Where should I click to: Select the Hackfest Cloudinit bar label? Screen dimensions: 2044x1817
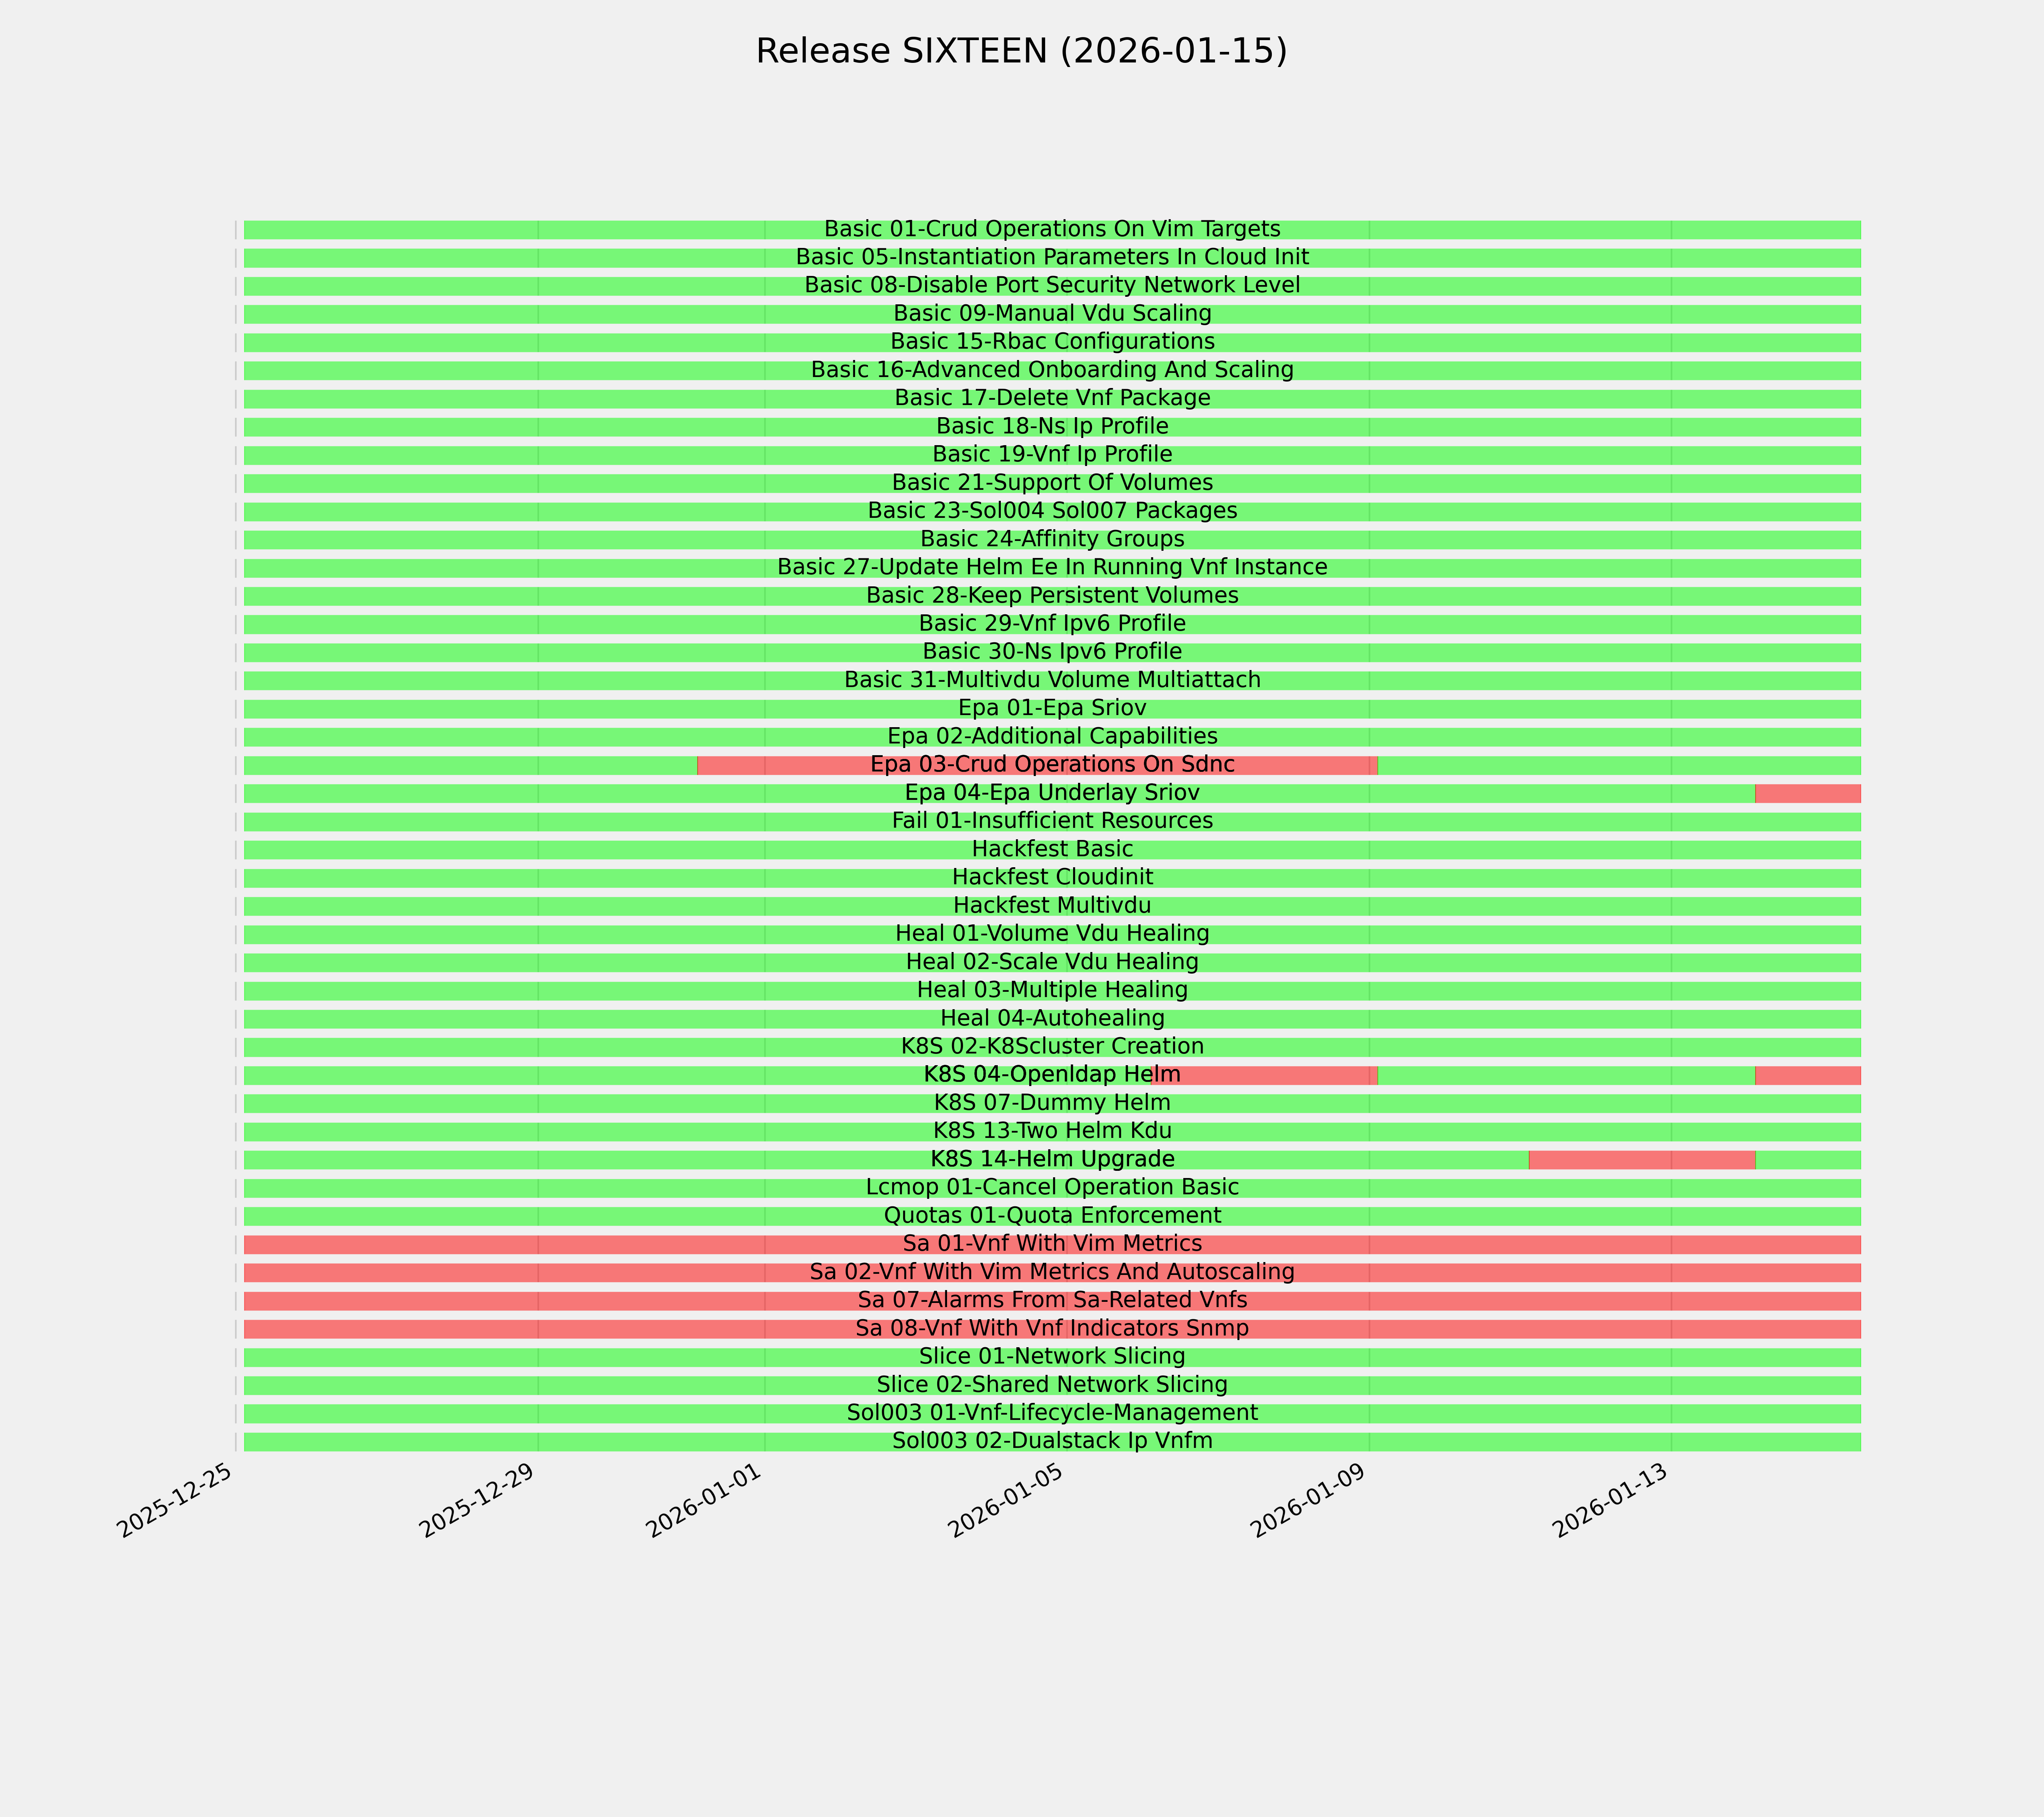pyautogui.click(x=1052, y=878)
